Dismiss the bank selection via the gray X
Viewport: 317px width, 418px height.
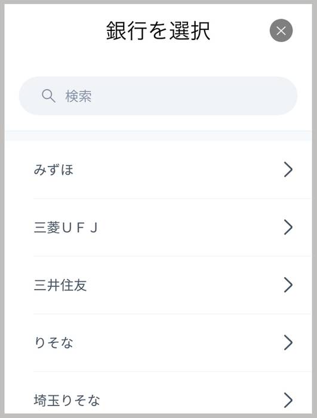(x=281, y=30)
